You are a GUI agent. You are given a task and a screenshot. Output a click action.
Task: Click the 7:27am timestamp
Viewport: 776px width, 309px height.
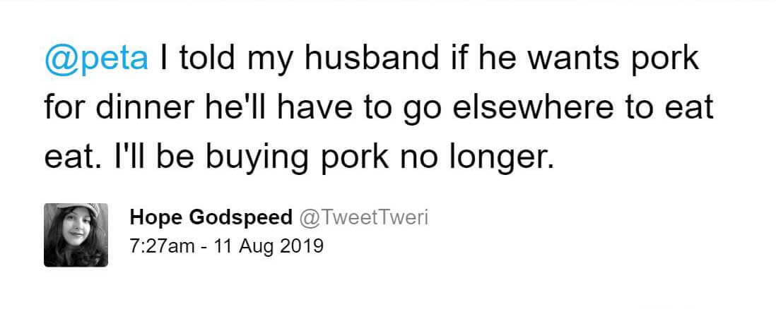[x=163, y=246]
